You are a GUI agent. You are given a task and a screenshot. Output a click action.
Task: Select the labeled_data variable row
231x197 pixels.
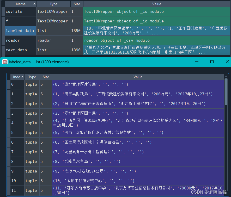click(x=20, y=30)
